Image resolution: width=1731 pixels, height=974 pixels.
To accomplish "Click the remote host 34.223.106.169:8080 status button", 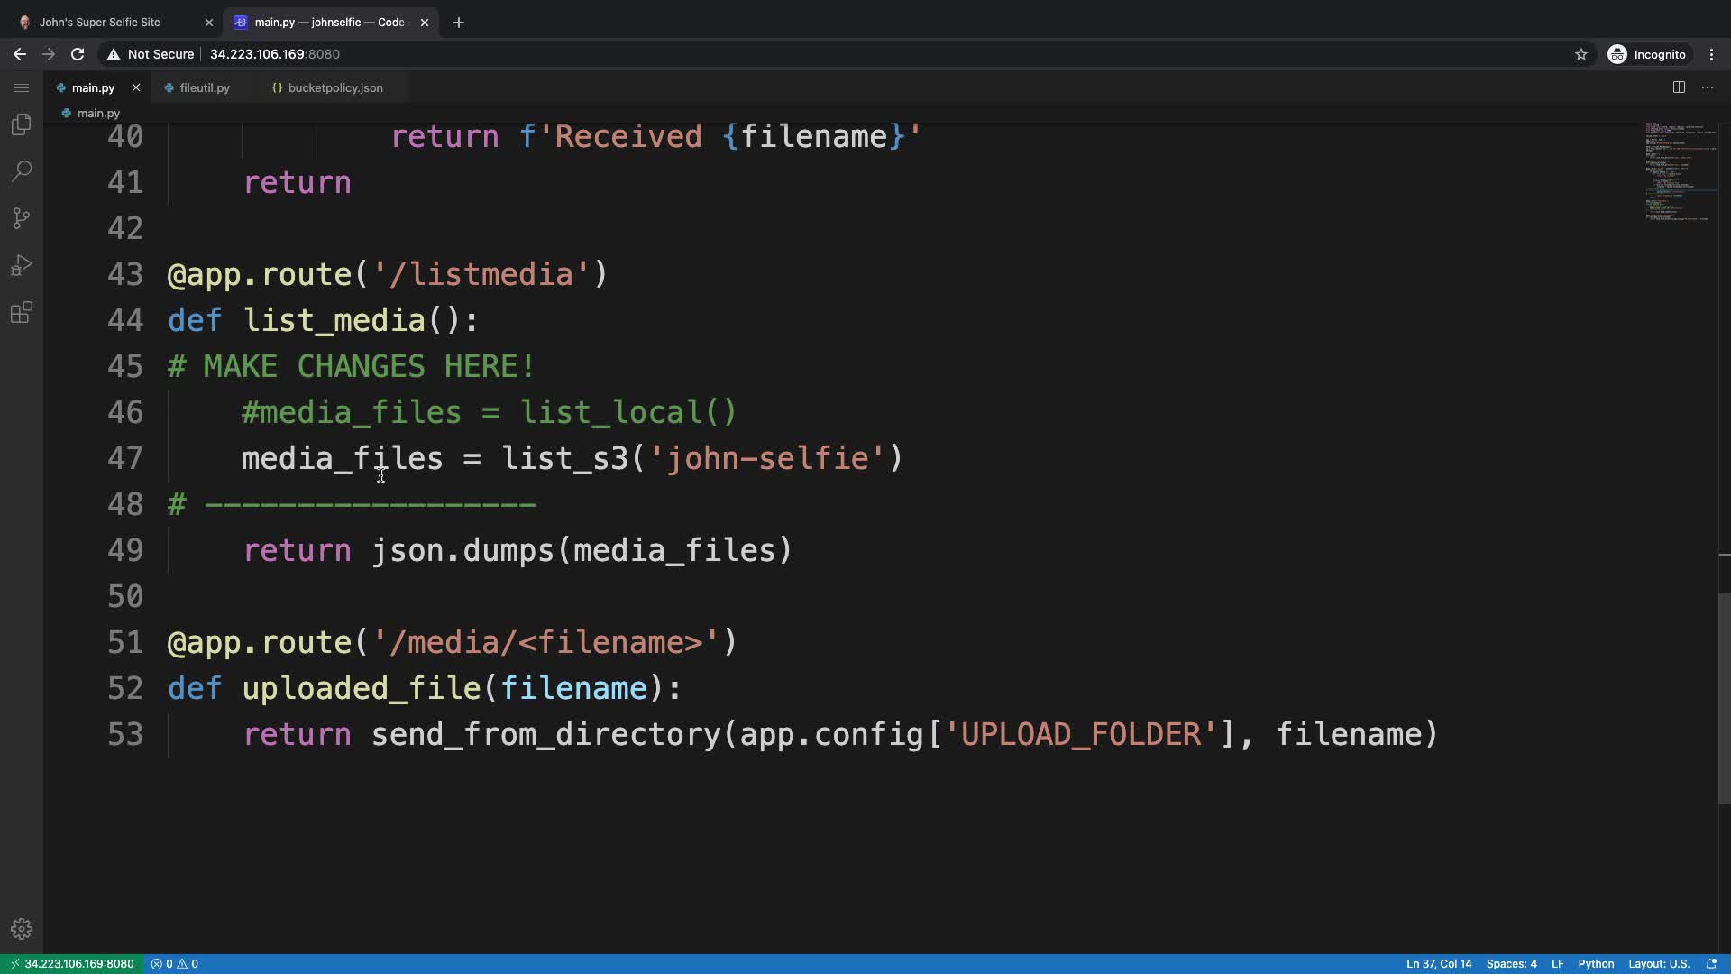I will pyautogui.click(x=72, y=964).
